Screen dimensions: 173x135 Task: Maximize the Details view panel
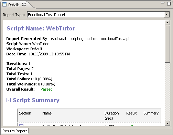click(x=169, y=4)
